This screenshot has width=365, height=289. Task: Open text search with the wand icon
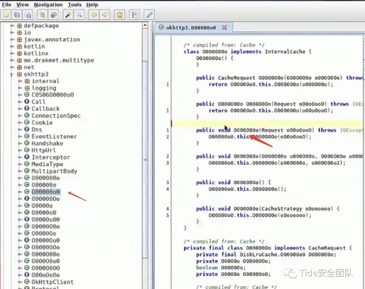68,15
